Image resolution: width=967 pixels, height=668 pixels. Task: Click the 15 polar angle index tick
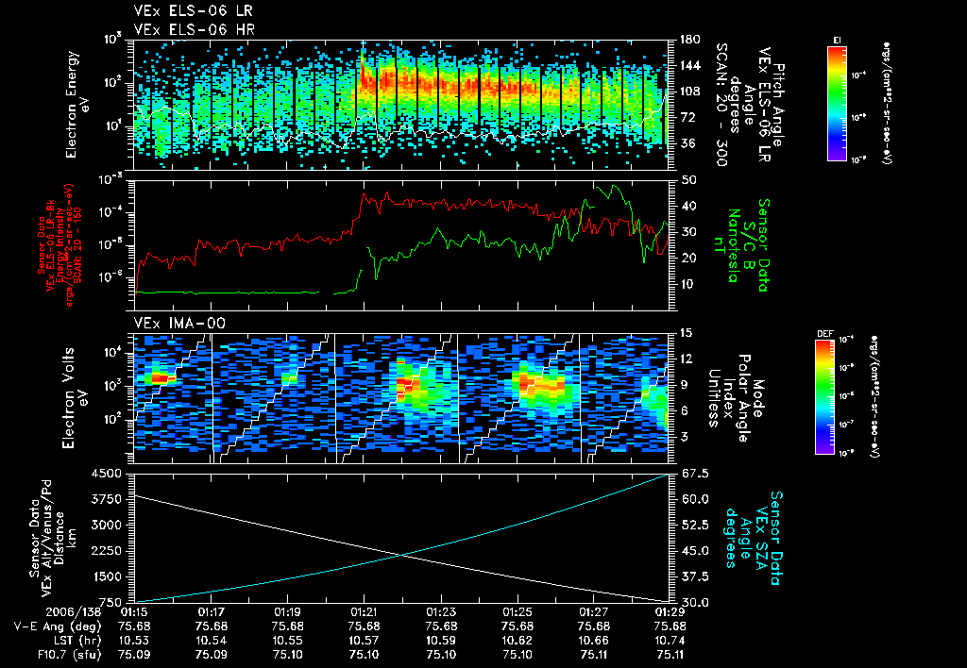point(687,333)
